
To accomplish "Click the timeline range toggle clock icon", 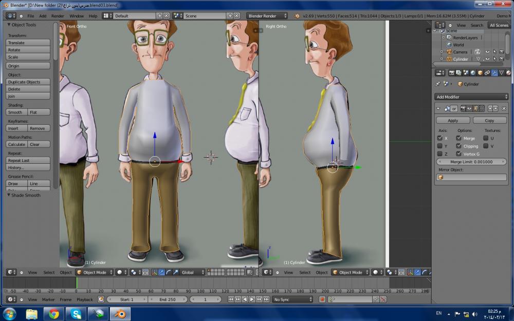I will pyautogui.click(x=101, y=299).
